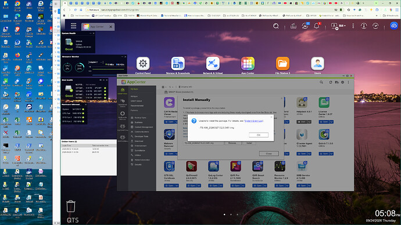This screenshot has width=401, height=225.
Task: Open App Center desktop shortcut
Action: (x=248, y=64)
